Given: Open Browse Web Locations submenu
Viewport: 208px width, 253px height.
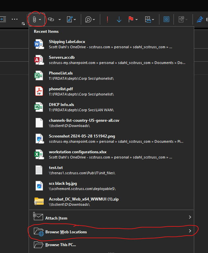Looking at the screenshot, I should [111, 231].
